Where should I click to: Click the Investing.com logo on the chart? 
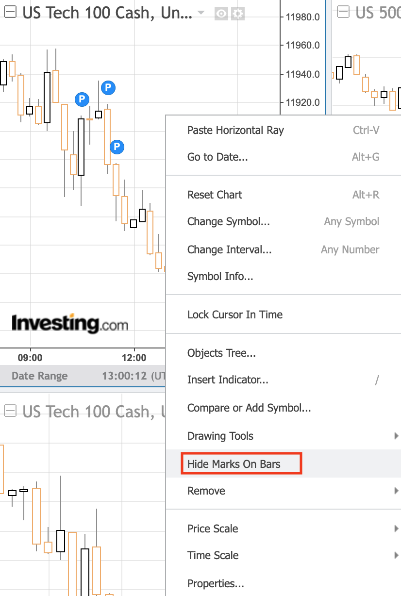tap(69, 323)
